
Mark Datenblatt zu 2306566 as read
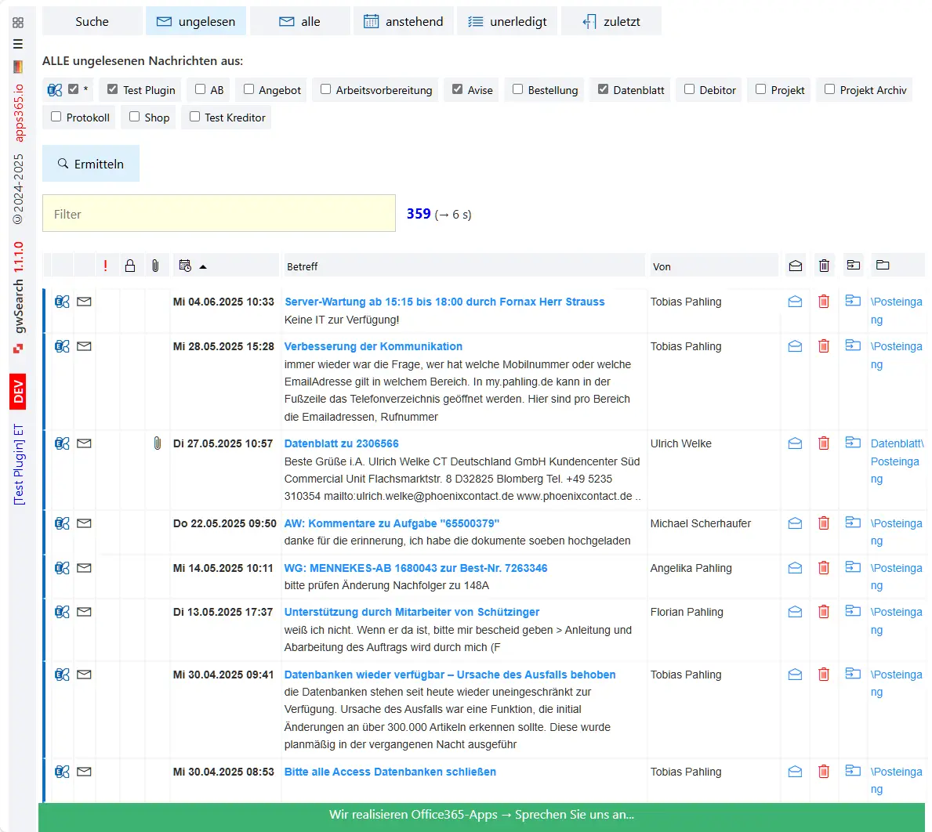795,443
